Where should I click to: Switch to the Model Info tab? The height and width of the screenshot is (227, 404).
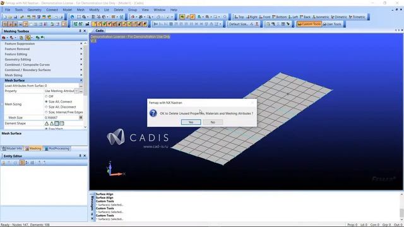(12, 149)
